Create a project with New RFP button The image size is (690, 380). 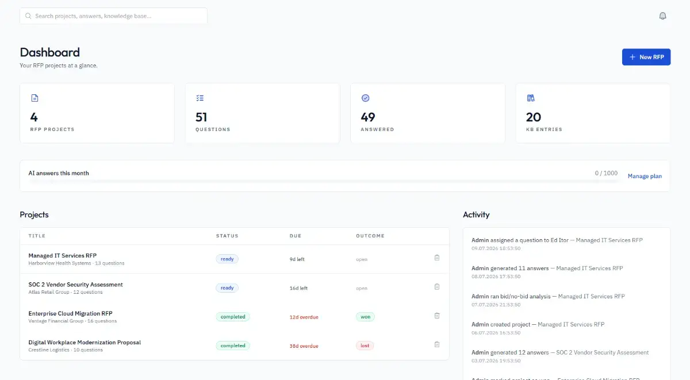pyautogui.click(x=646, y=57)
